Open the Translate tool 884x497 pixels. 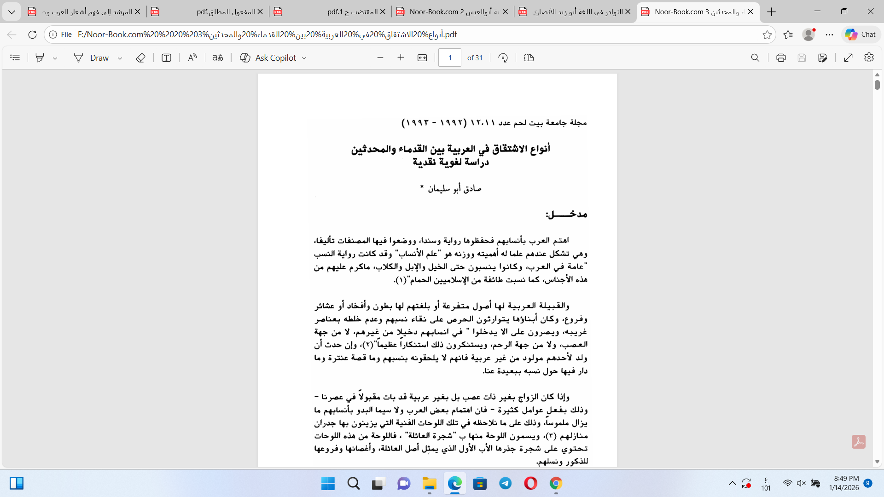pos(218,58)
